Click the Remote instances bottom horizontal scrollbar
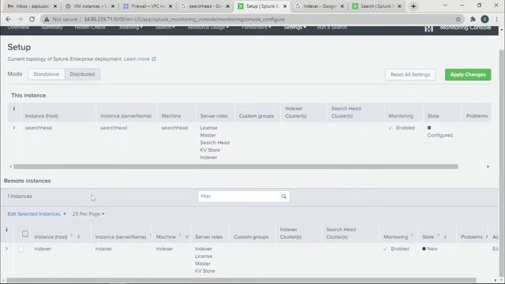This screenshot has height=284, width=505. 241,280
